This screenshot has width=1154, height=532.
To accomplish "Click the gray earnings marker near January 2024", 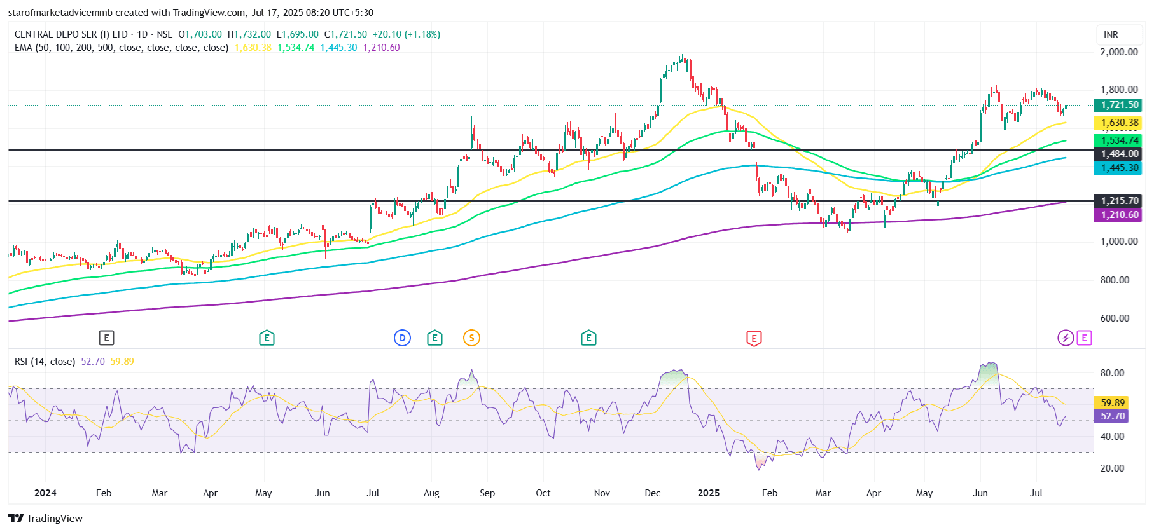I will pos(106,338).
